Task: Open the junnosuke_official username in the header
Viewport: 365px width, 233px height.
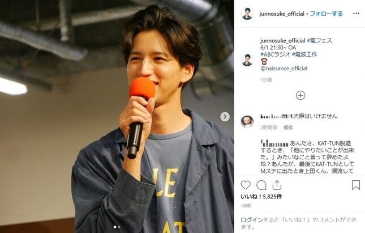Action: [x=282, y=14]
